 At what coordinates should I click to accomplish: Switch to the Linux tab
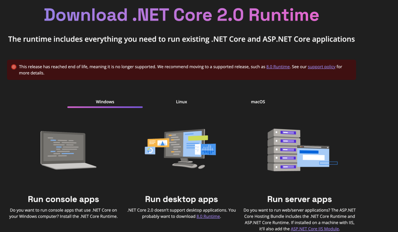(181, 102)
